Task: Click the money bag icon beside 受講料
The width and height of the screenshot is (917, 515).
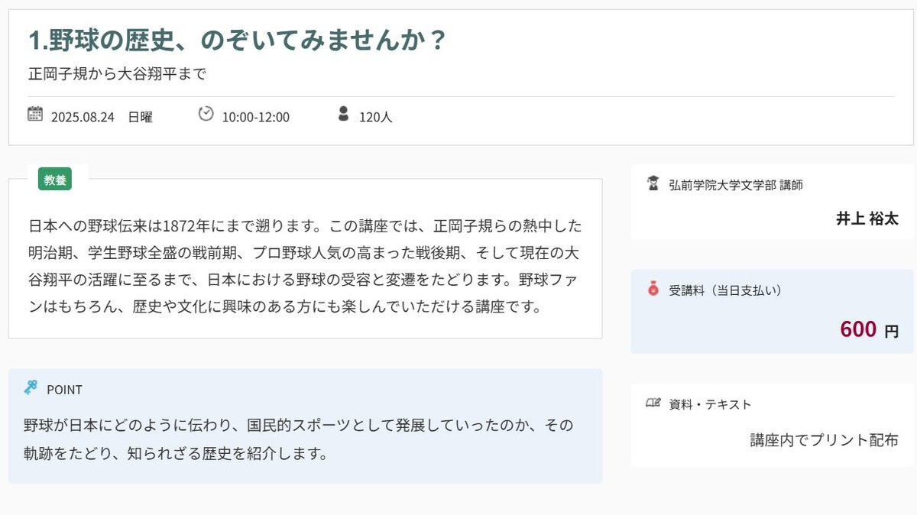Action: [x=653, y=290]
